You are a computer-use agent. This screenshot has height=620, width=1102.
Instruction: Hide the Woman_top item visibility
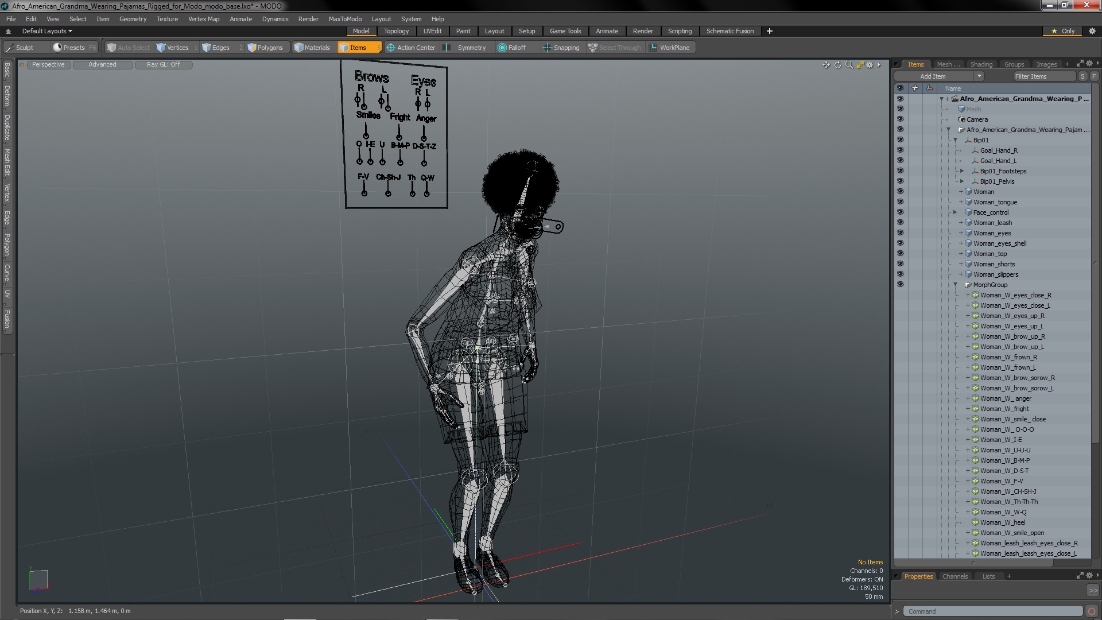(899, 254)
